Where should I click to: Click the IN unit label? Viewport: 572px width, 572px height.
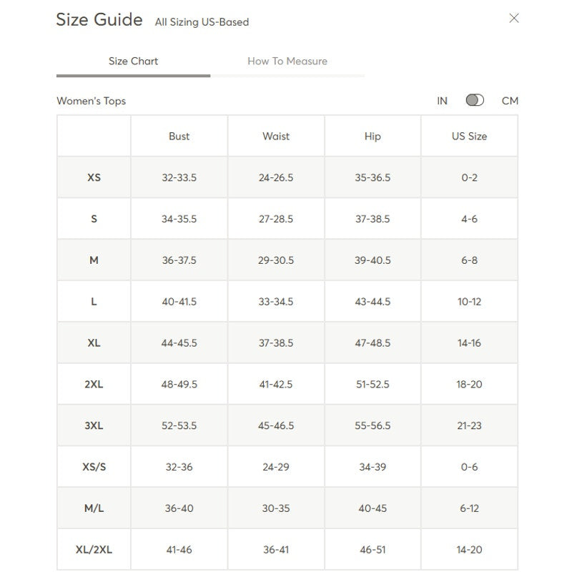click(x=442, y=101)
